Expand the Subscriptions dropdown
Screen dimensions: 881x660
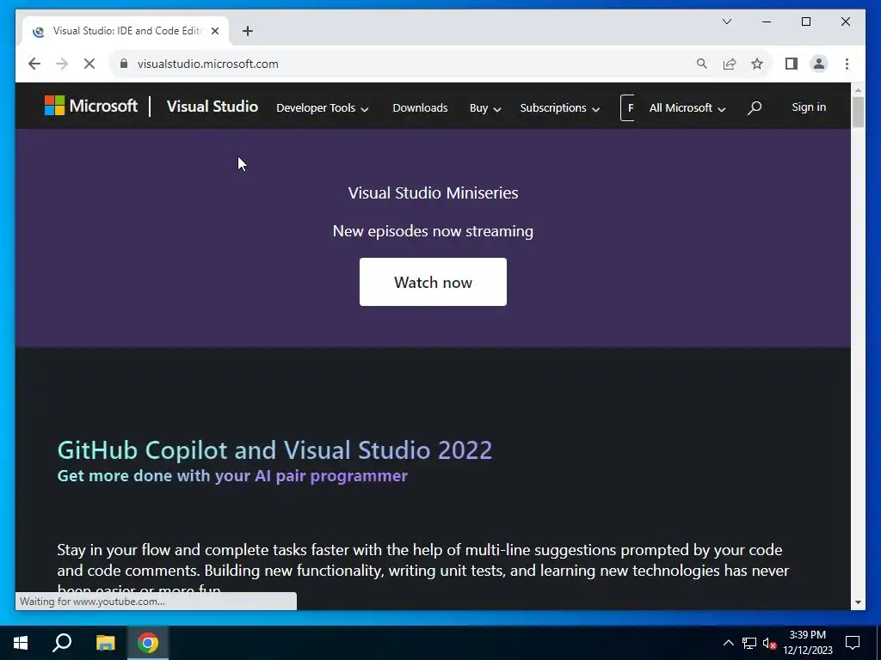tap(559, 107)
